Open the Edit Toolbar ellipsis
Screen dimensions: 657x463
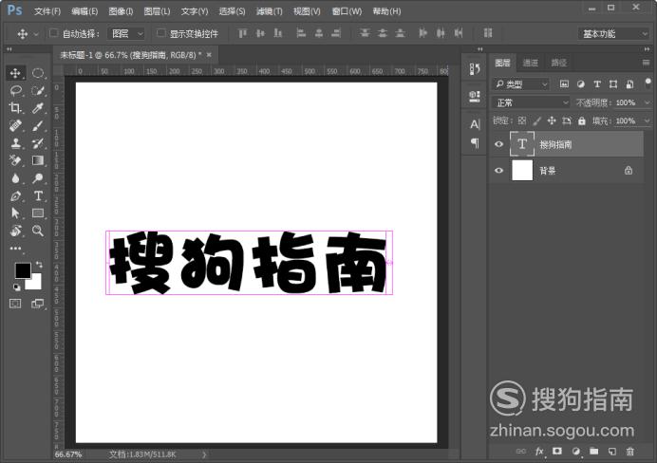coord(15,249)
